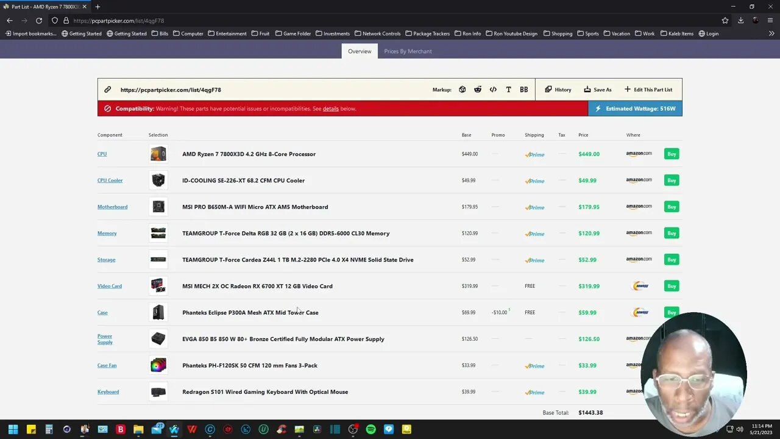Select the Overview tab
Viewport: 780px width, 439px height.
tap(360, 51)
